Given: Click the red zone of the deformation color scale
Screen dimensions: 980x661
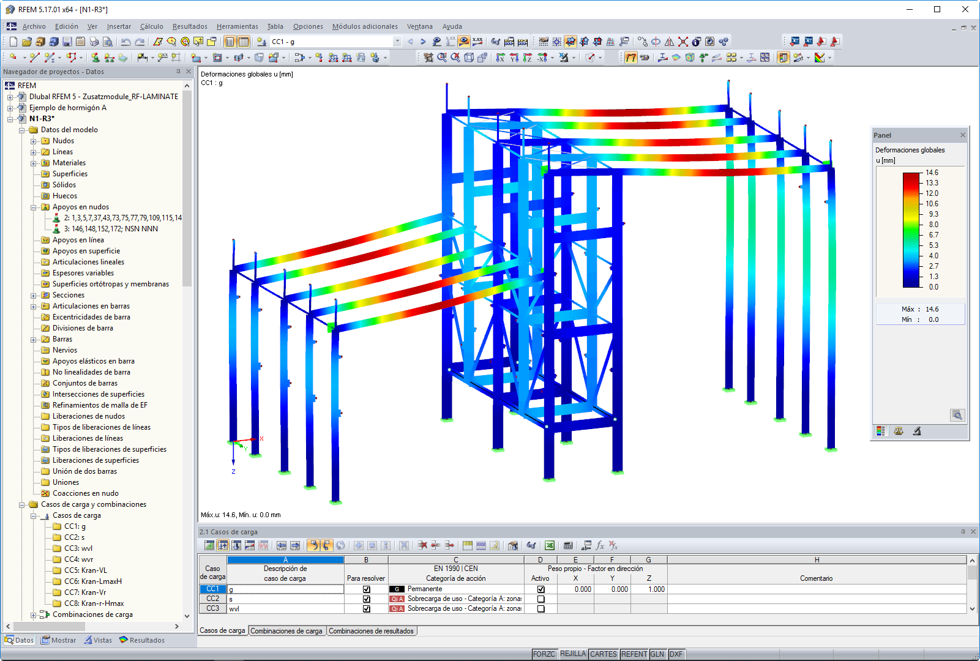Looking at the screenshot, I should click(x=910, y=179).
